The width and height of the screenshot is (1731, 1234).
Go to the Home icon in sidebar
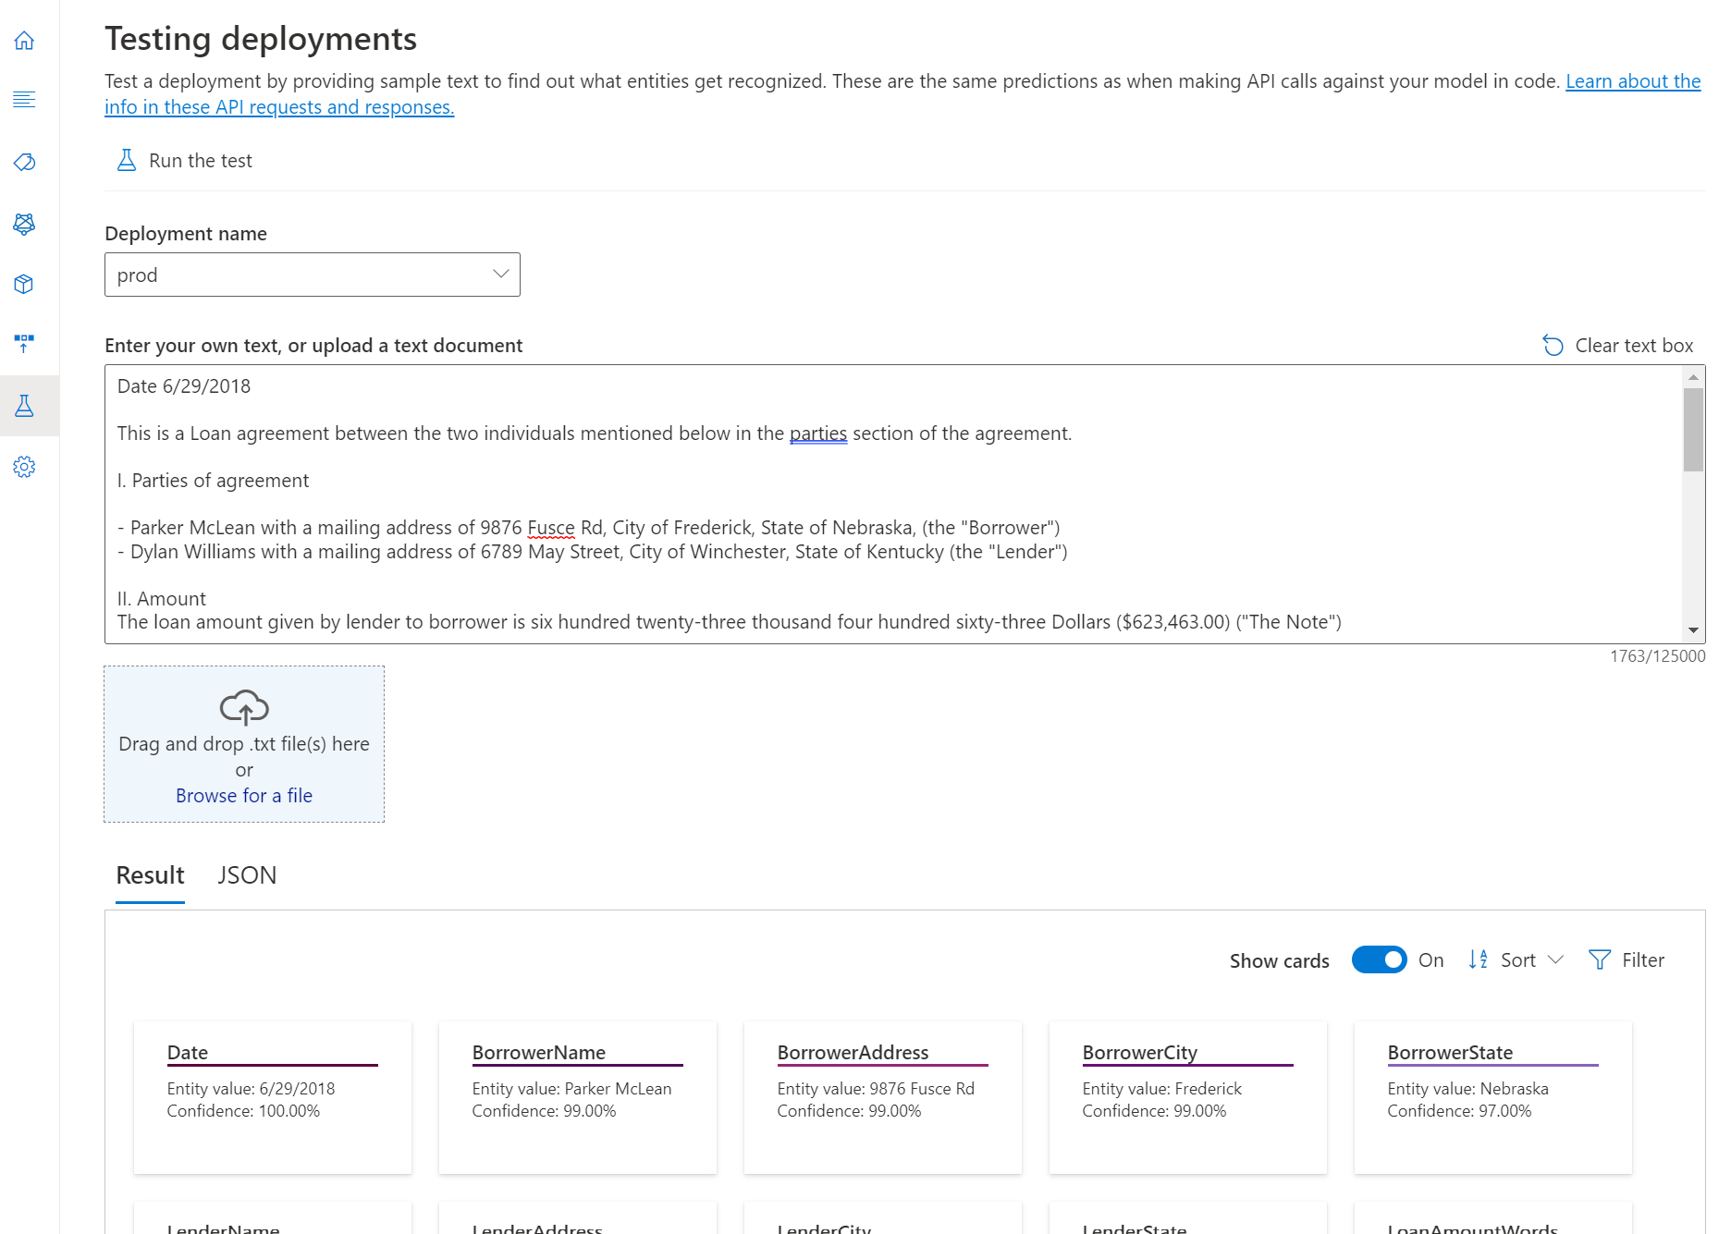(x=24, y=41)
